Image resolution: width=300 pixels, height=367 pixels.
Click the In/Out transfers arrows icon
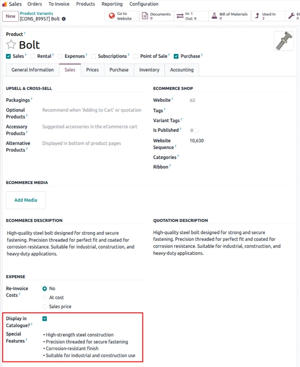pos(180,16)
